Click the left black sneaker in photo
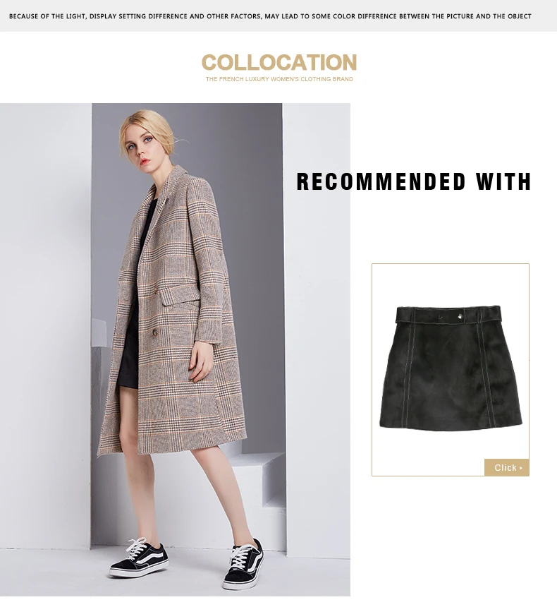This screenshot has height=607, width=557. (x=140, y=558)
